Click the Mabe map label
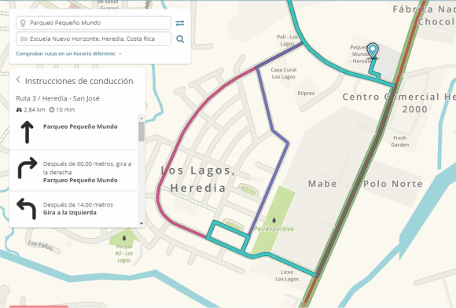The width and height of the screenshot is (456, 308). click(322, 184)
